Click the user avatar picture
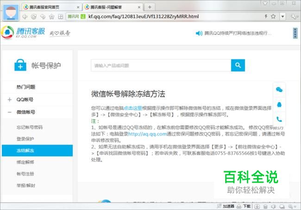 [11, 12]
